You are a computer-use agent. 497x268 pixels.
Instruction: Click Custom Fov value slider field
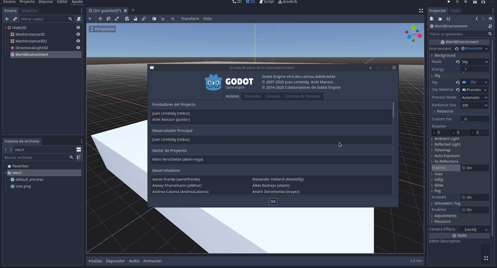click(x=475, y=119)
